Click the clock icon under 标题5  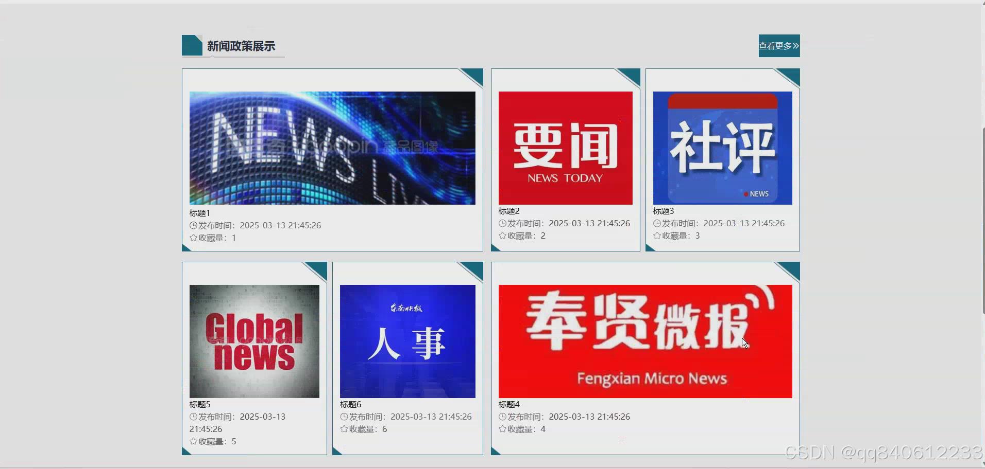click(193, 417)
